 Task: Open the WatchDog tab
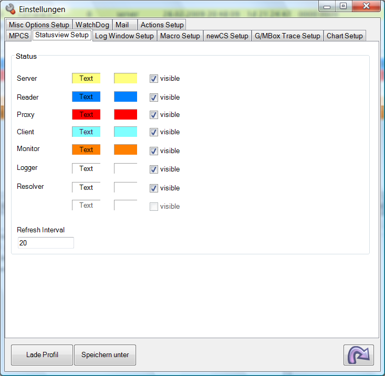pos(92,25)
